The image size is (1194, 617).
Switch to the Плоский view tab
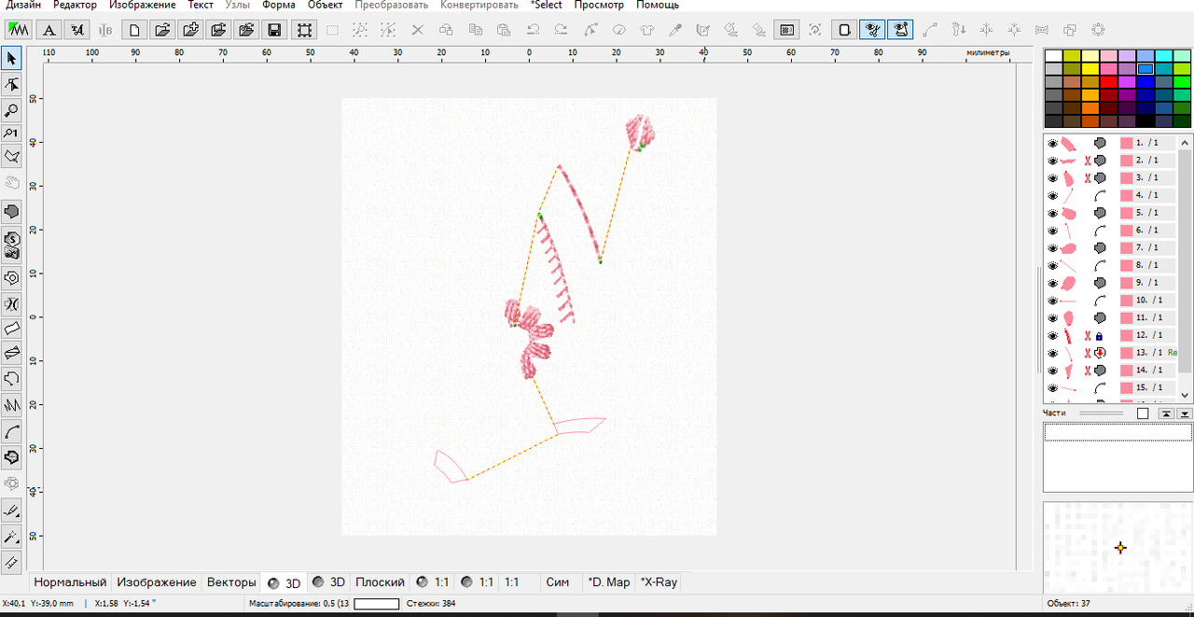pyautogui.click(x=380, y=582)
